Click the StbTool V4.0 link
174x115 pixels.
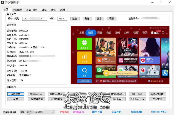pos(159,112)
